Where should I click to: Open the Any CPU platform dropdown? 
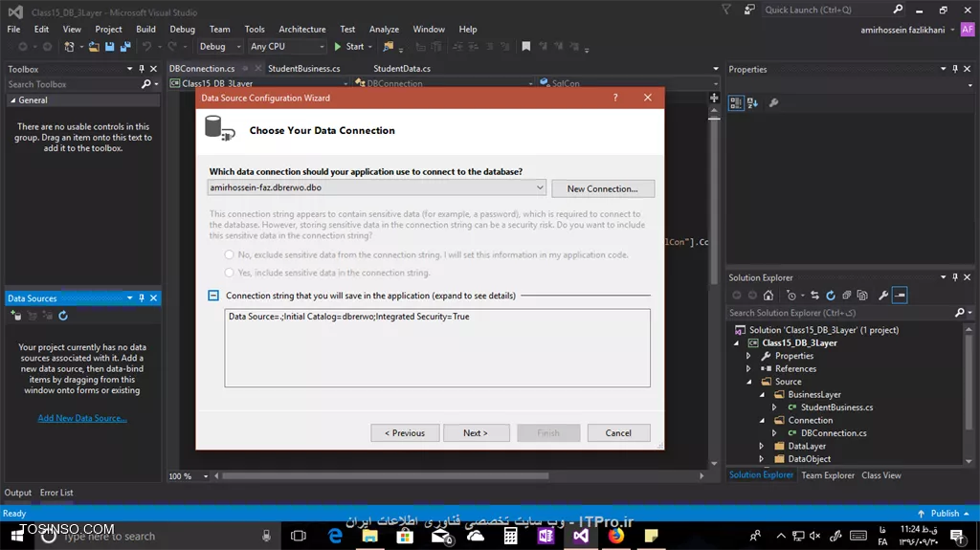(287, 46)
